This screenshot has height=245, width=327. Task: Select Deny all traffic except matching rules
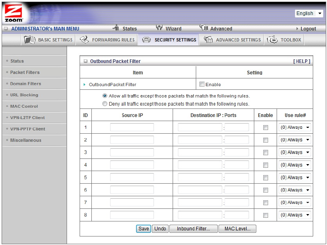(105, 104)
